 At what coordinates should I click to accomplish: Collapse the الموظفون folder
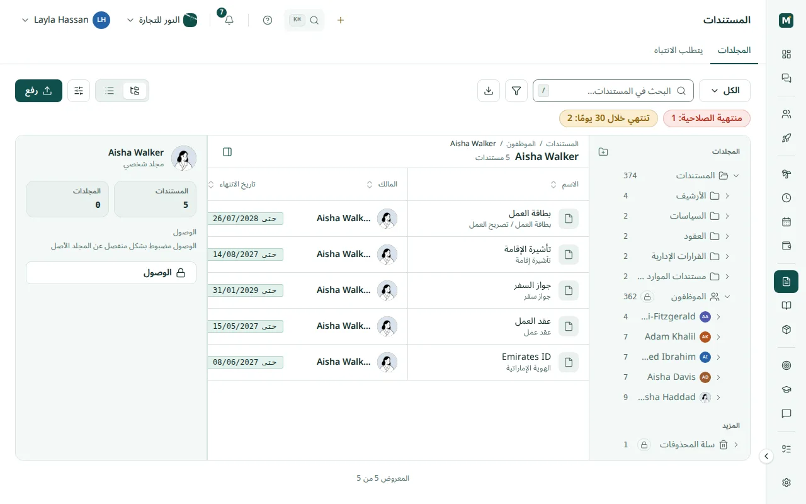click(727, 297)
